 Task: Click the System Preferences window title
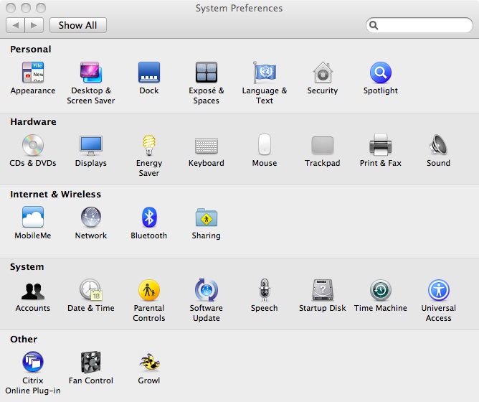[239, 9]
